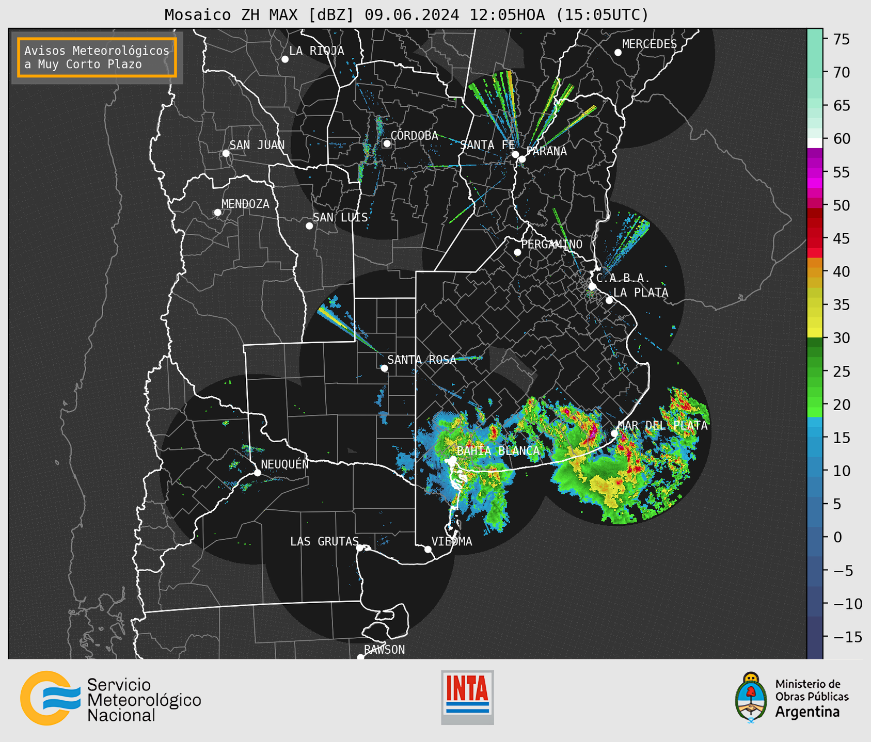Click the NEUQUÉN city marker dot
Image resolution: width=871 pixels, height=742 pixels.
(258, 473)
